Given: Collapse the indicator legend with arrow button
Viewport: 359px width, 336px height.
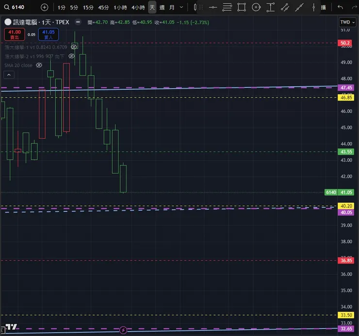Looking at the screenshot, I should 9,75.
